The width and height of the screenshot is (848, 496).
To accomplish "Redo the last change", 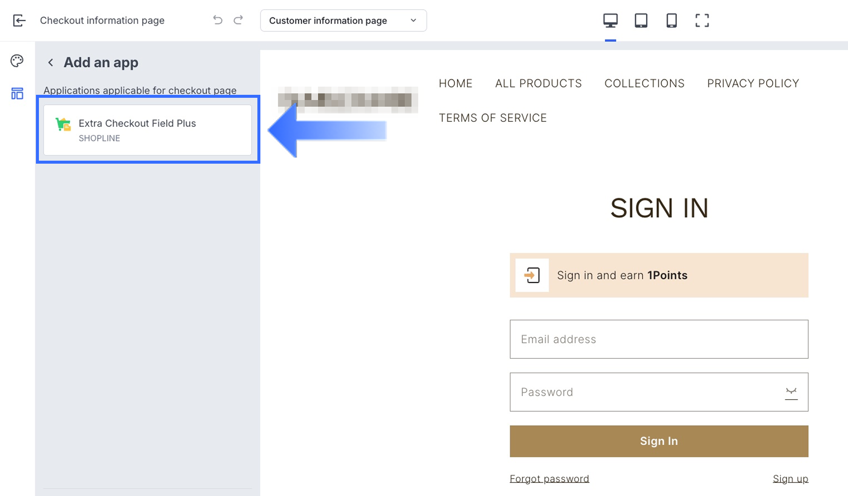I will pyautogui.click(x=238, y=20).
